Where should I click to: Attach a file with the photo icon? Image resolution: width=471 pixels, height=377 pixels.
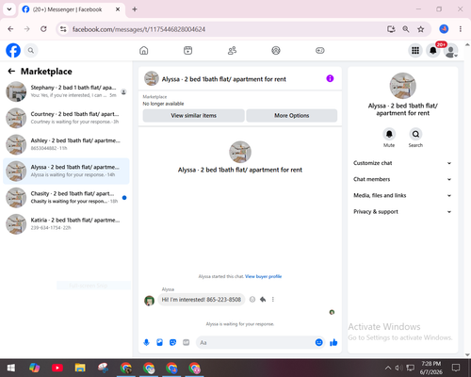[159, 342]
